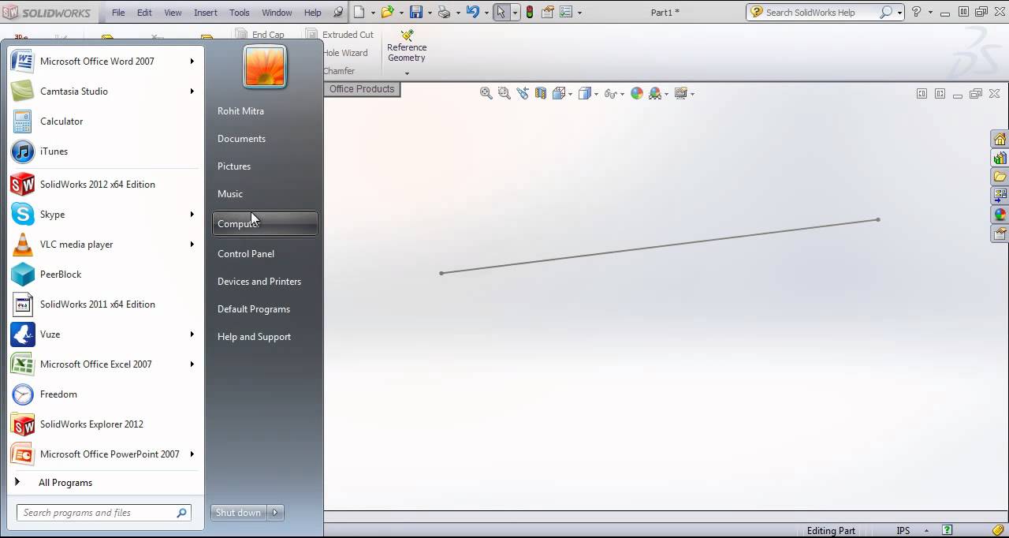This screenshot has height=538, width=1009.
Task: Click the Zoom to Area icon
Action: tap(504, 93)
